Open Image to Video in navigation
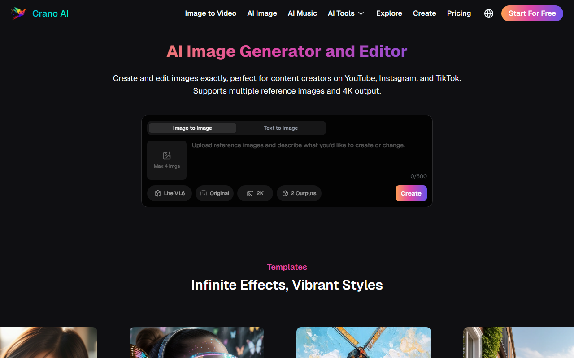574x358 pixels. point(211,13)
